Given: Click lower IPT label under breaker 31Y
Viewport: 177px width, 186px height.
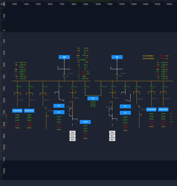Looking at the screenshot, I should pos(59,112).
